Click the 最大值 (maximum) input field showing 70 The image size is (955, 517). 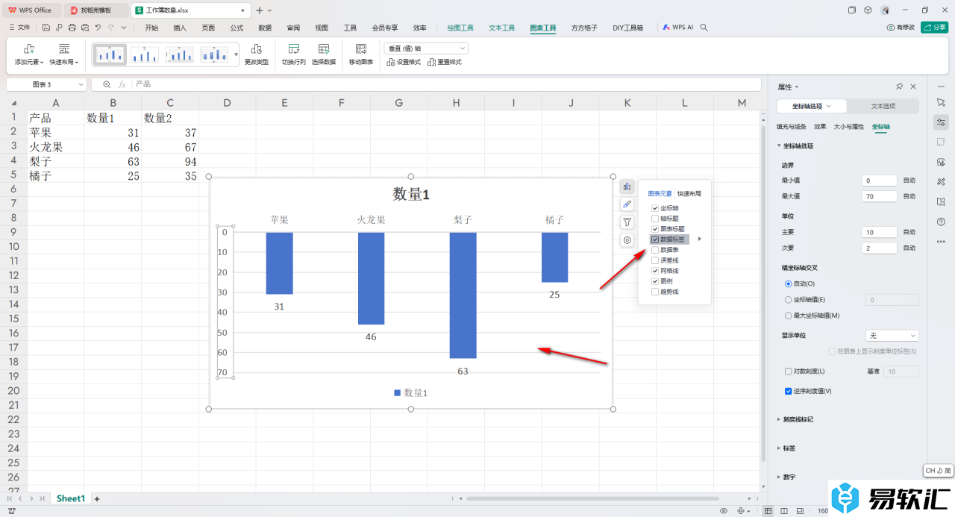click(877, 196)
